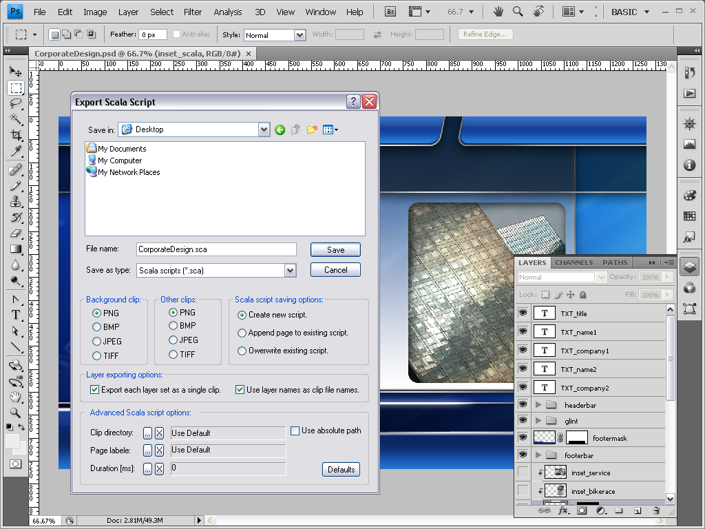Click the Save button
This screenshot has width=705, height=529.
click(335, 250)
